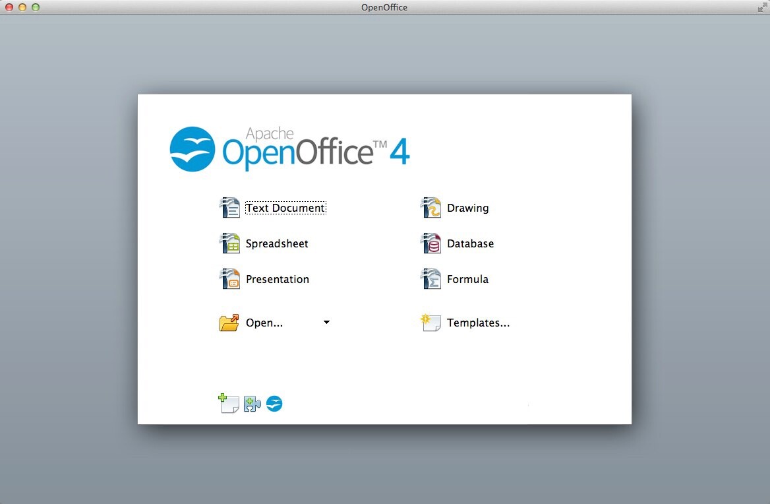This screenshot has width=770, height=504.
Task: Click the OpenOffice seagull logo icon
Action: pyautogui.click(x=274, y=403)
